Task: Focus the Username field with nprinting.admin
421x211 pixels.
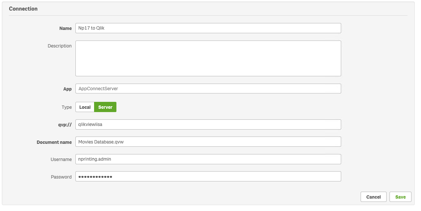Action: point(208,159)
